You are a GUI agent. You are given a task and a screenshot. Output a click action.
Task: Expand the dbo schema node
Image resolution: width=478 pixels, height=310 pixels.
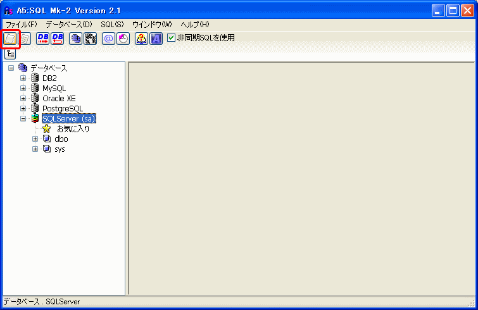tap(35, 139)
